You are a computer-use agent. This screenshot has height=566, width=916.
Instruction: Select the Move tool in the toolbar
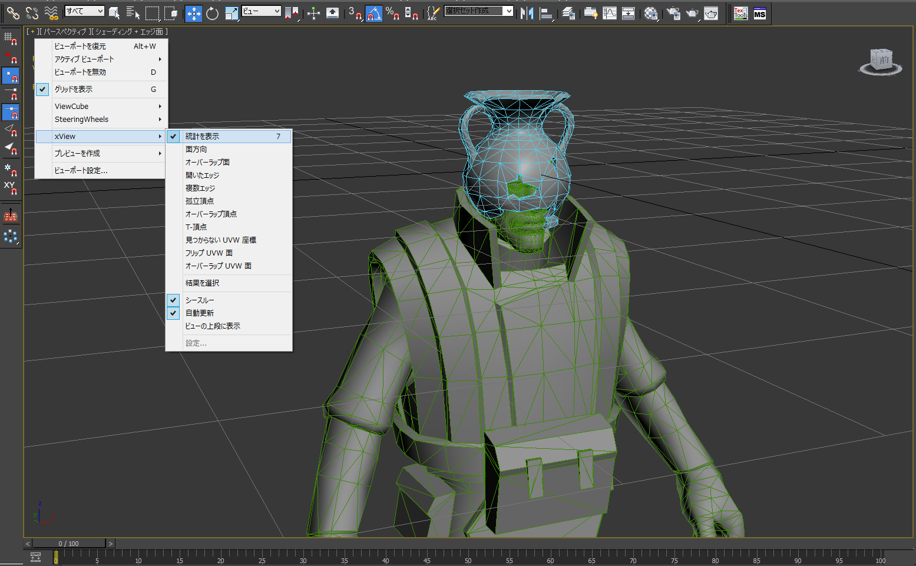(193, 13)
